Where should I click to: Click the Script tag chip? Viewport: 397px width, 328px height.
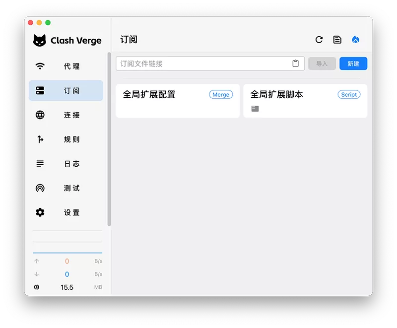click(349, 94)
